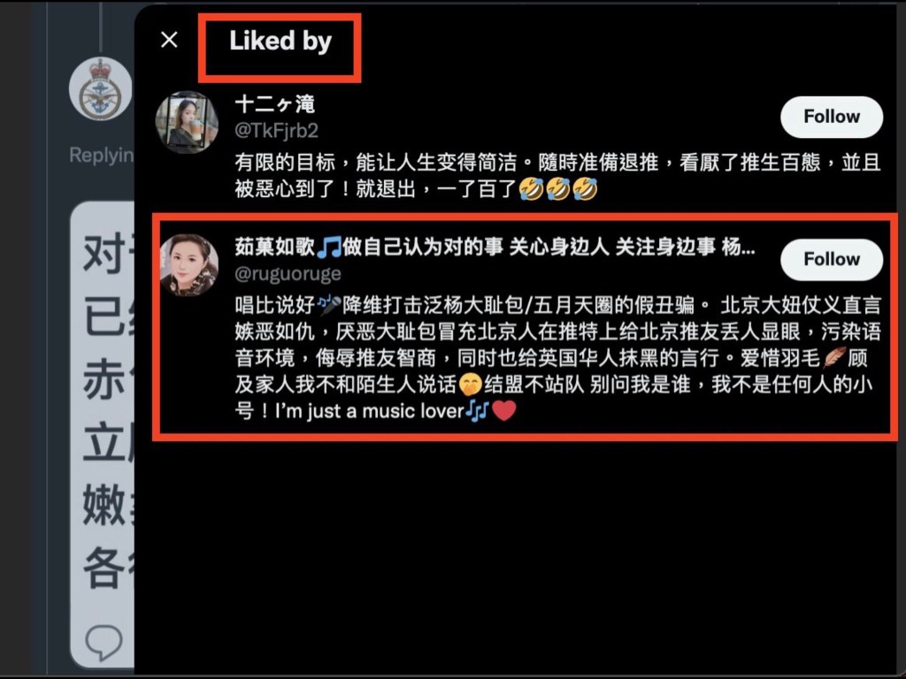Image resolution: width=906 pixels, height=679 pixels.
Task: Follow the 十二ヶ滝 account
Action: pyautogui.click(x=832, y=117)
